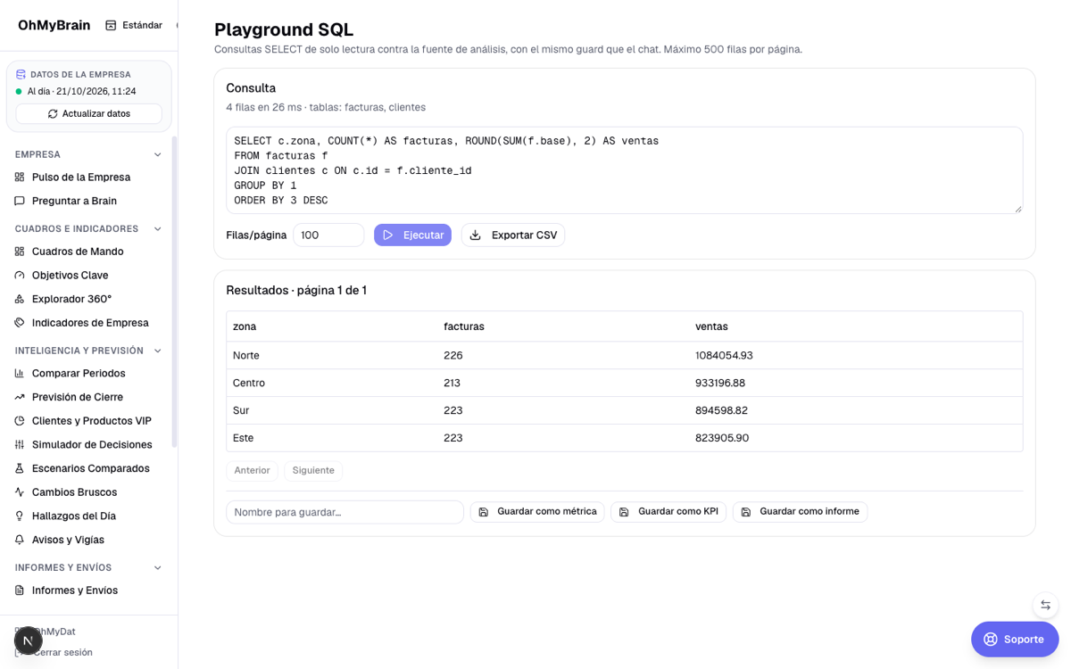Run the query with Ejecutar
This screenshot has height=669, width=1071.
click(412, 235)
